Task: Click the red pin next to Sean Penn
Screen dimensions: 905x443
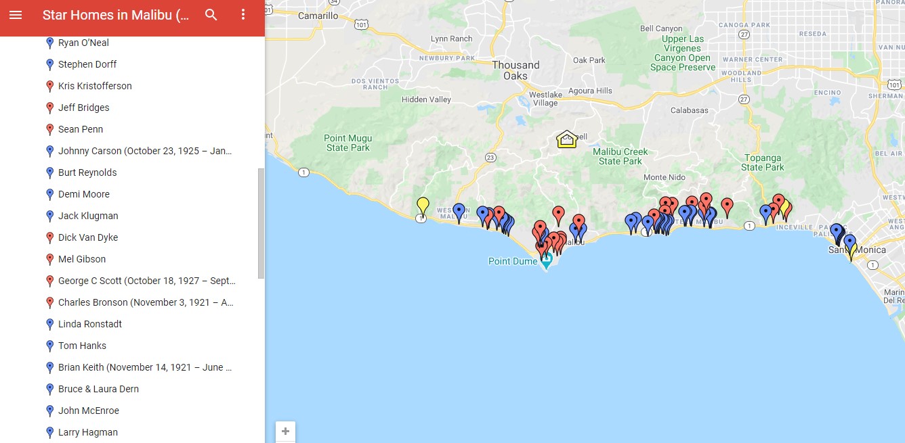Action: 49,129
